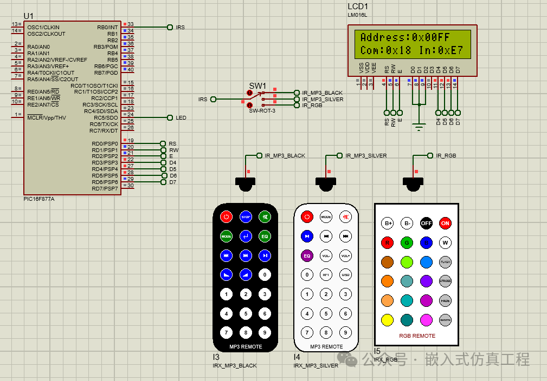Screen dimensions: 547x381
Task: Pick the magenta-pink color in bottom row of RGB remote
Action: (x=426, y=320)
